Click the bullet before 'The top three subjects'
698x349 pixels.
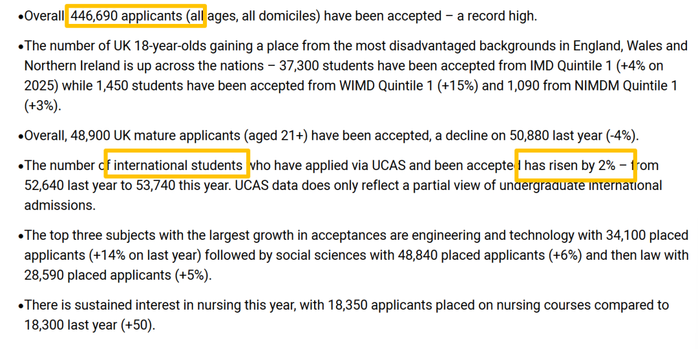21,236
